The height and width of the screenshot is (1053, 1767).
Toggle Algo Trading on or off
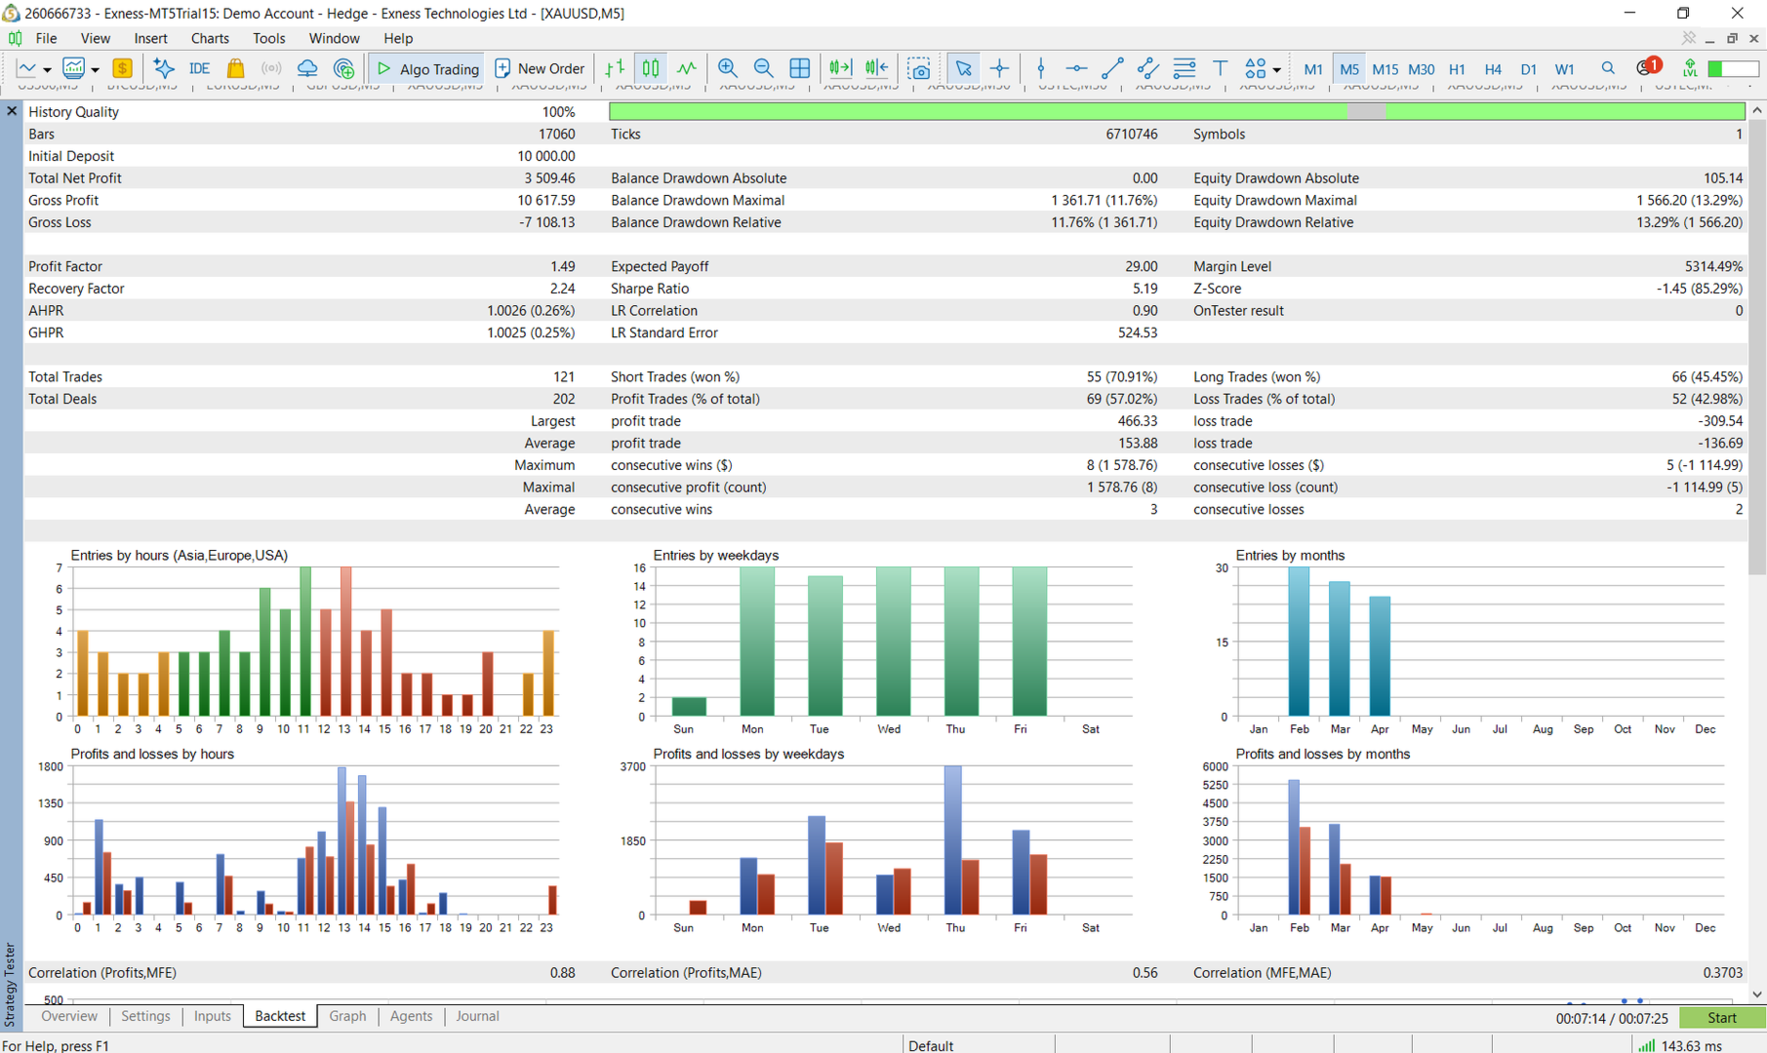click(x=427, y=68)
